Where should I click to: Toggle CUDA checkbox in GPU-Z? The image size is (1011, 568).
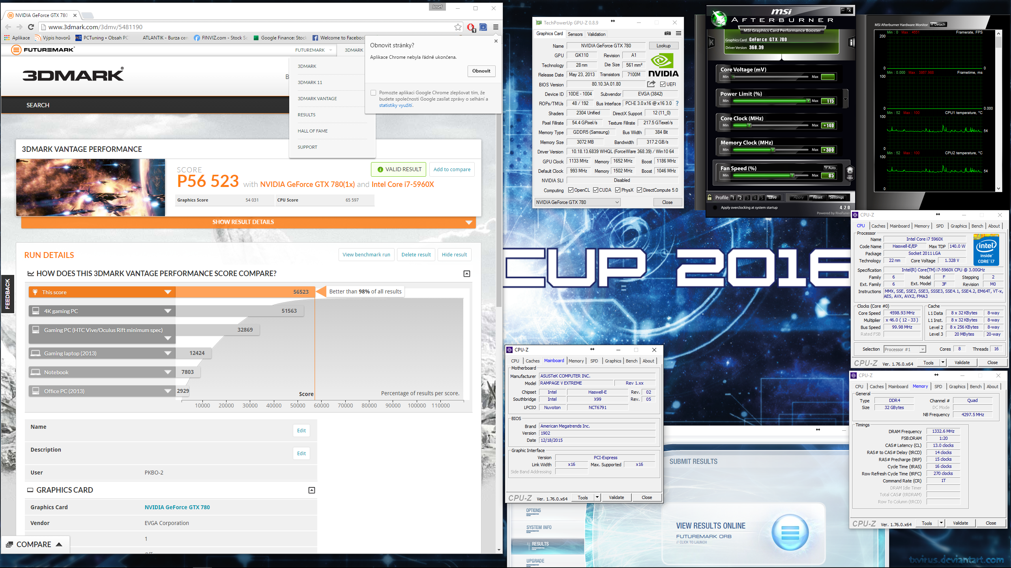tap(595, 190)
